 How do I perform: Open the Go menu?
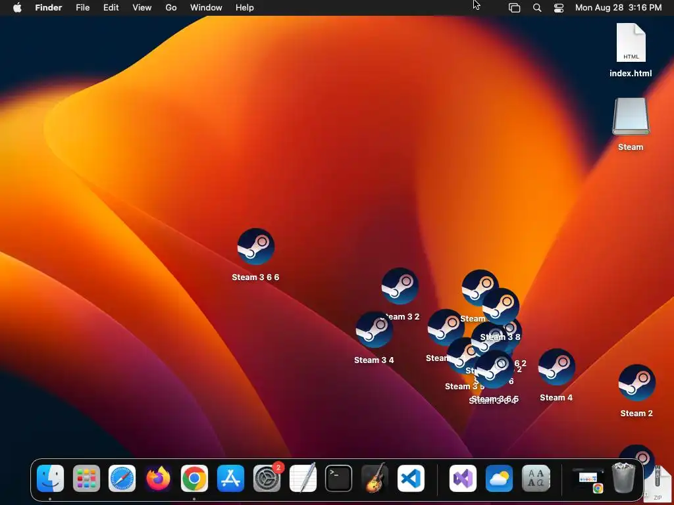(171, 8)
